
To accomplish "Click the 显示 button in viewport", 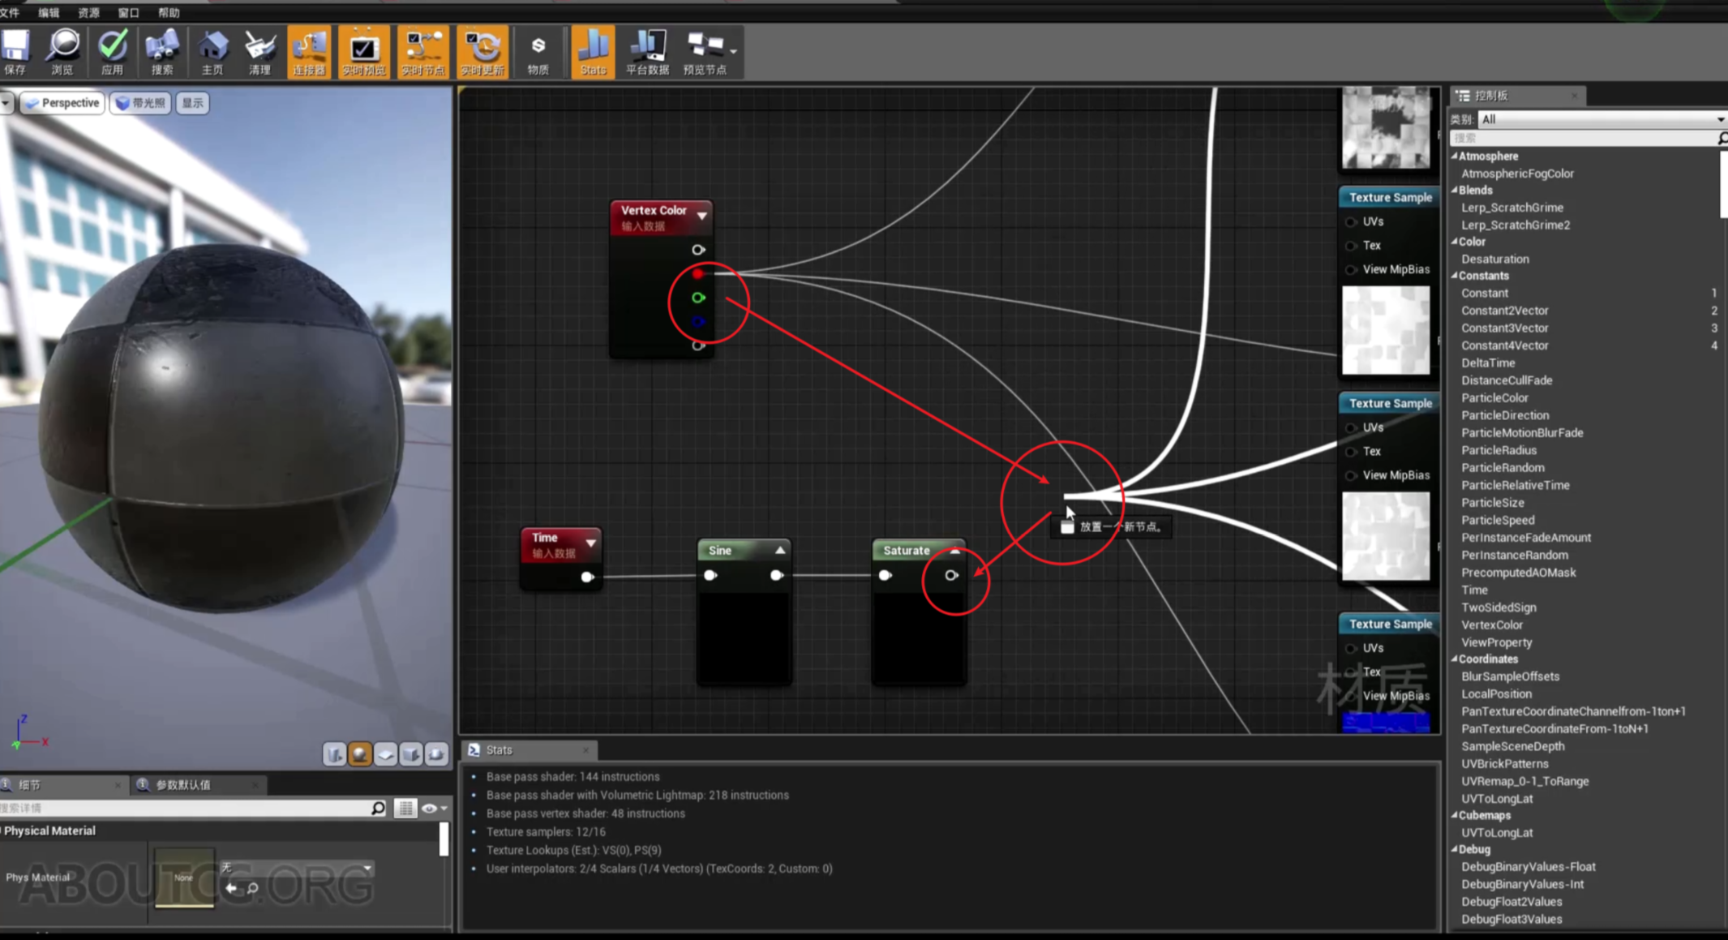I will click(191, 102).
